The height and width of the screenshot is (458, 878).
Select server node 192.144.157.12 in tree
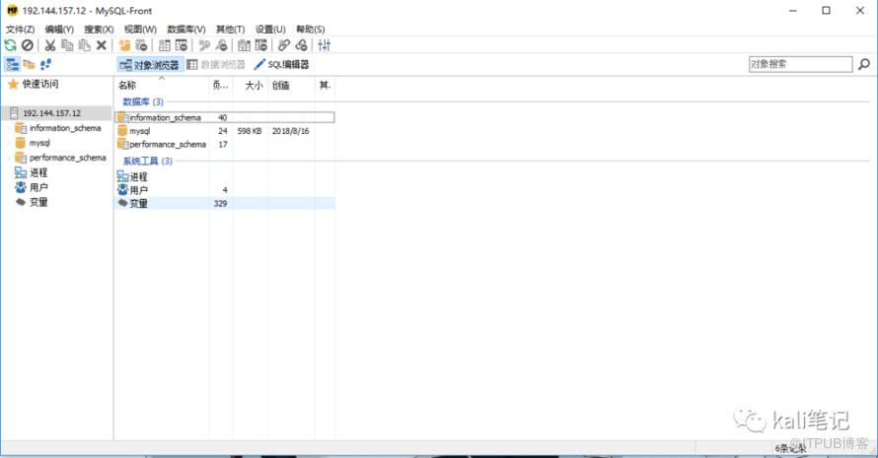pyautogui.click(x=51, y=113)
